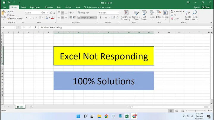Open the Fill Color dropdown arrow
Image resolution: width=214 pixels, height=120 pixels.
click(49, 18)
